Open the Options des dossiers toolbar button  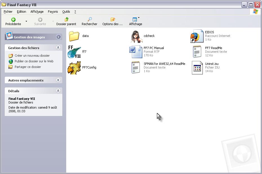(x=112, y=21)
